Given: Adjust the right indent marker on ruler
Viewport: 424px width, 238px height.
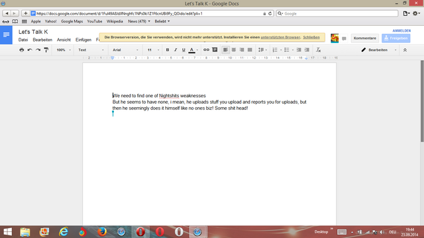Looking at the screenshot, I should (306, 58).
